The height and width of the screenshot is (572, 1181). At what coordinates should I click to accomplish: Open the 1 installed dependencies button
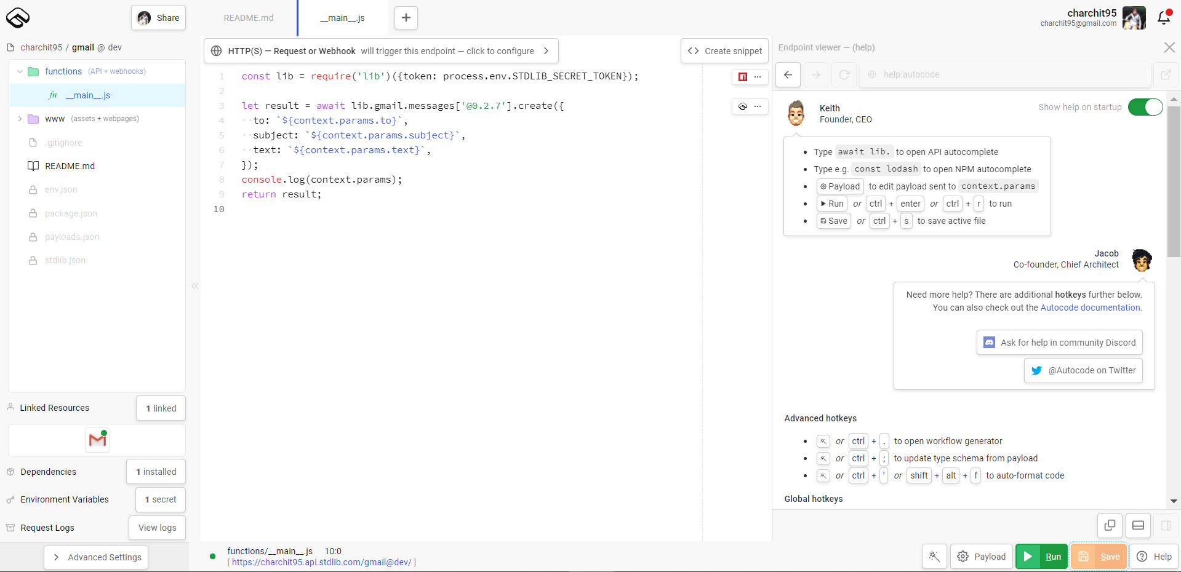coord(156,472)
